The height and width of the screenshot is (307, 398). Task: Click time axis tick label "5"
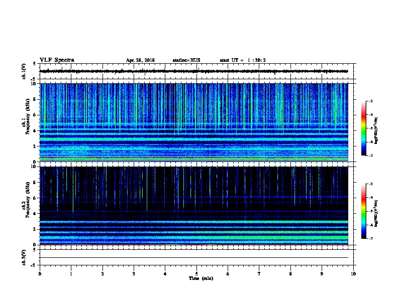196,274
